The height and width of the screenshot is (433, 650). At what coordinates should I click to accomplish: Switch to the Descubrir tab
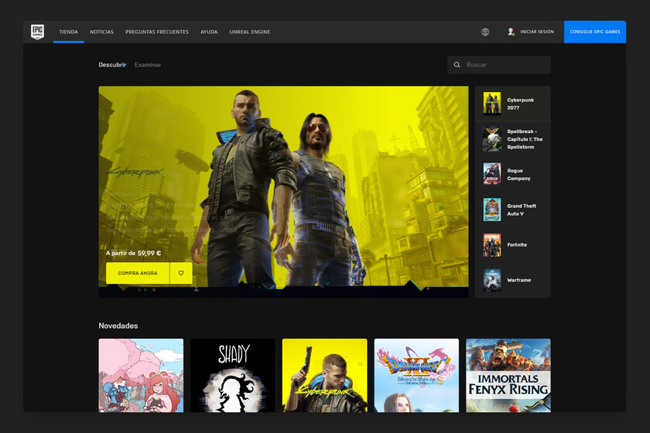112,65
